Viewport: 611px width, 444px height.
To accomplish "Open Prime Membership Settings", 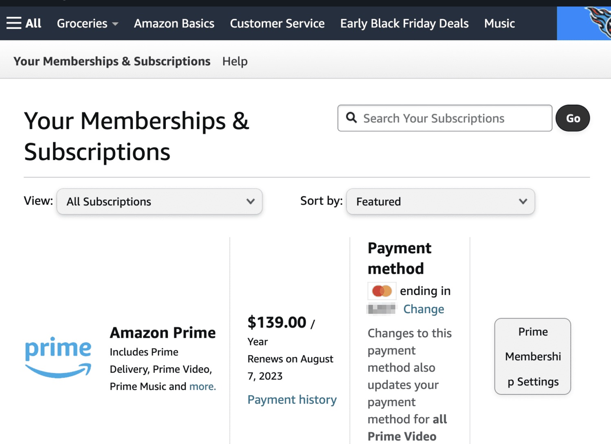I will (x=532, y=356).
